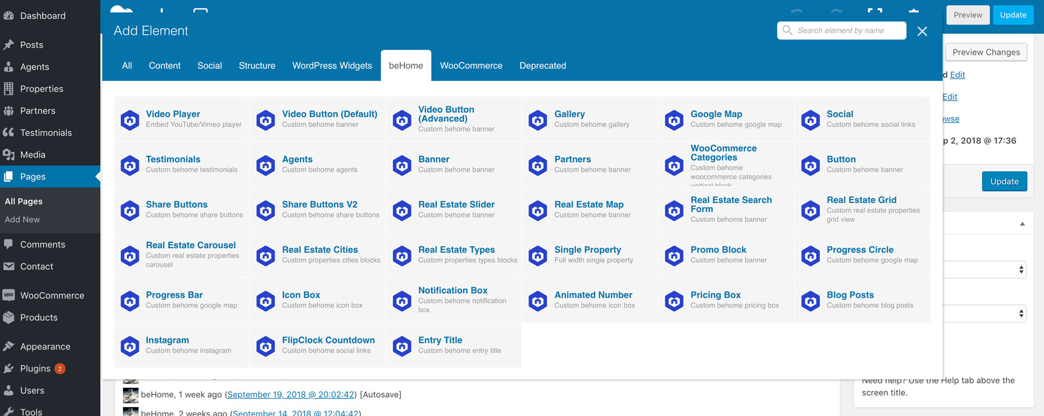The height and width of the screenshot is (416, 1044).
Task: Add the Video Player element
Action: pos(181,119)
